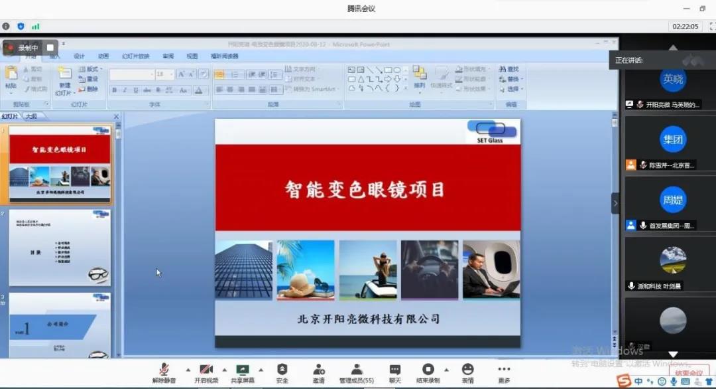
Task: Toggle strikethrough formatting in font group
Action: pyautogui.click(x=147, y=90)
